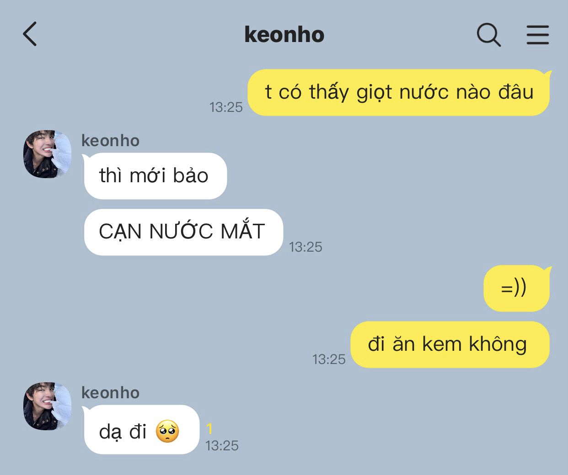Tap the keonho chat title
Screen dimensions: 568x475
[x=284, y=35]
